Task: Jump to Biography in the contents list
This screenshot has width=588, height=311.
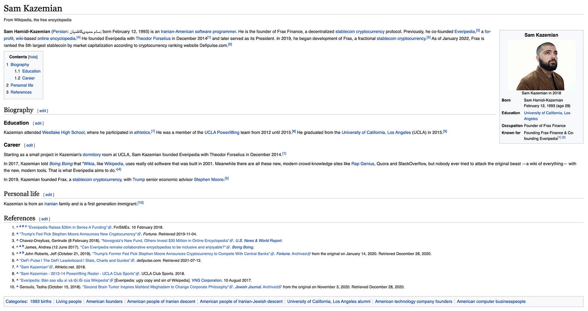Action: point(20,65)
